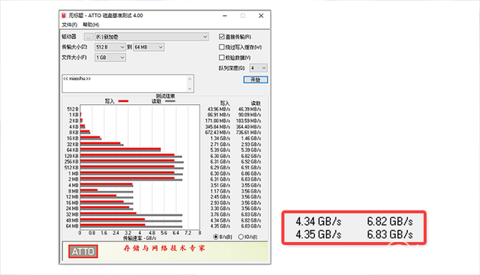The image size is (480, 275).
Task: Close the ATTO benchmark window
Action: [x=261, y=16]
